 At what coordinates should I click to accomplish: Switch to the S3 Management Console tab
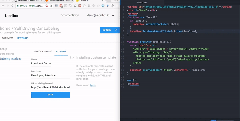coord(59,1)
